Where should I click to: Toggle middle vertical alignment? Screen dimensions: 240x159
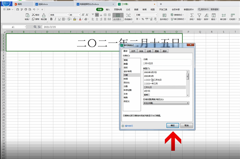point(97,15)
